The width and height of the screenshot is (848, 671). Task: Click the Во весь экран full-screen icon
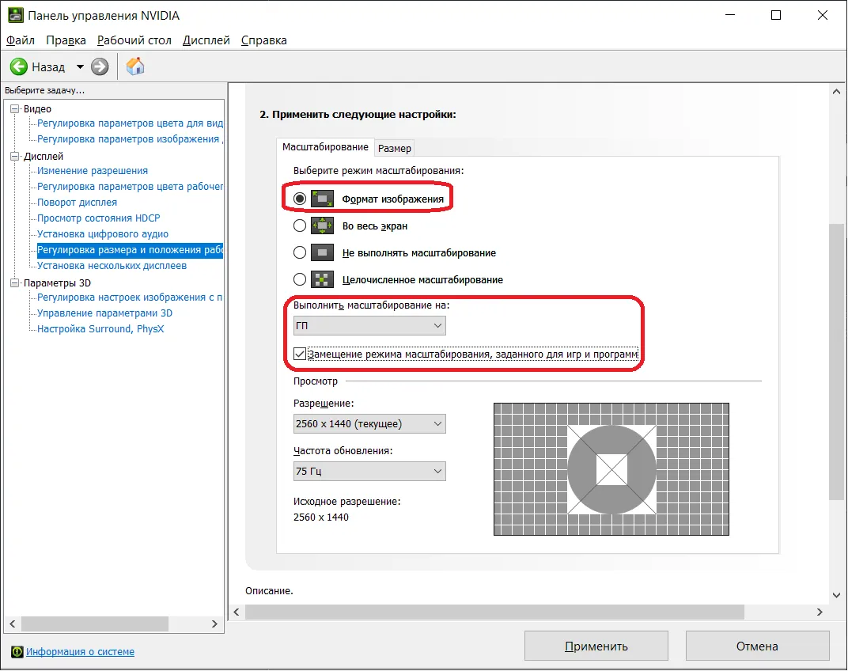pos(322,226)
